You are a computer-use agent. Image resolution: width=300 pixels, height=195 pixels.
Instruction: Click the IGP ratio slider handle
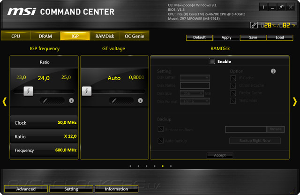pos(28,91)
